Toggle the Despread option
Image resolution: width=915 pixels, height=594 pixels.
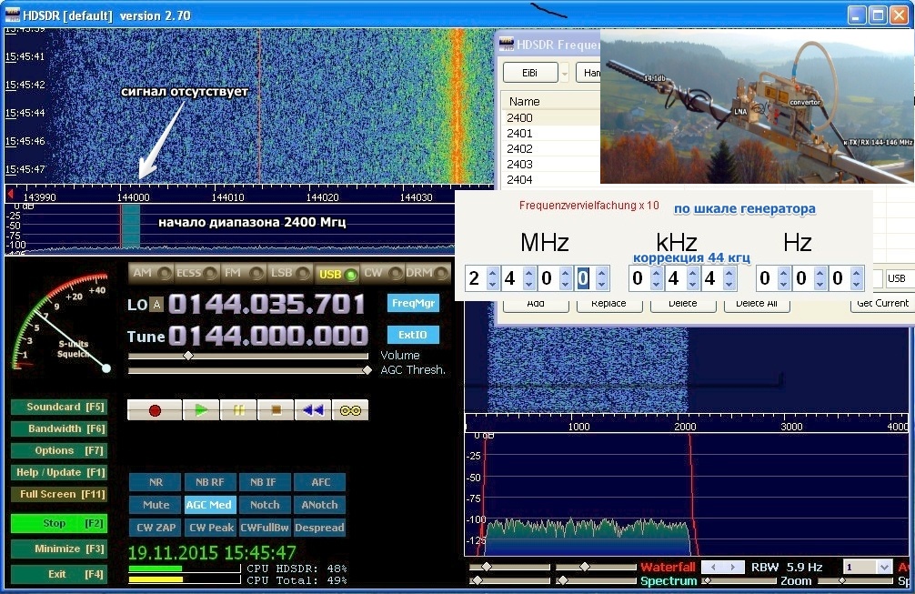coord(320,529)
